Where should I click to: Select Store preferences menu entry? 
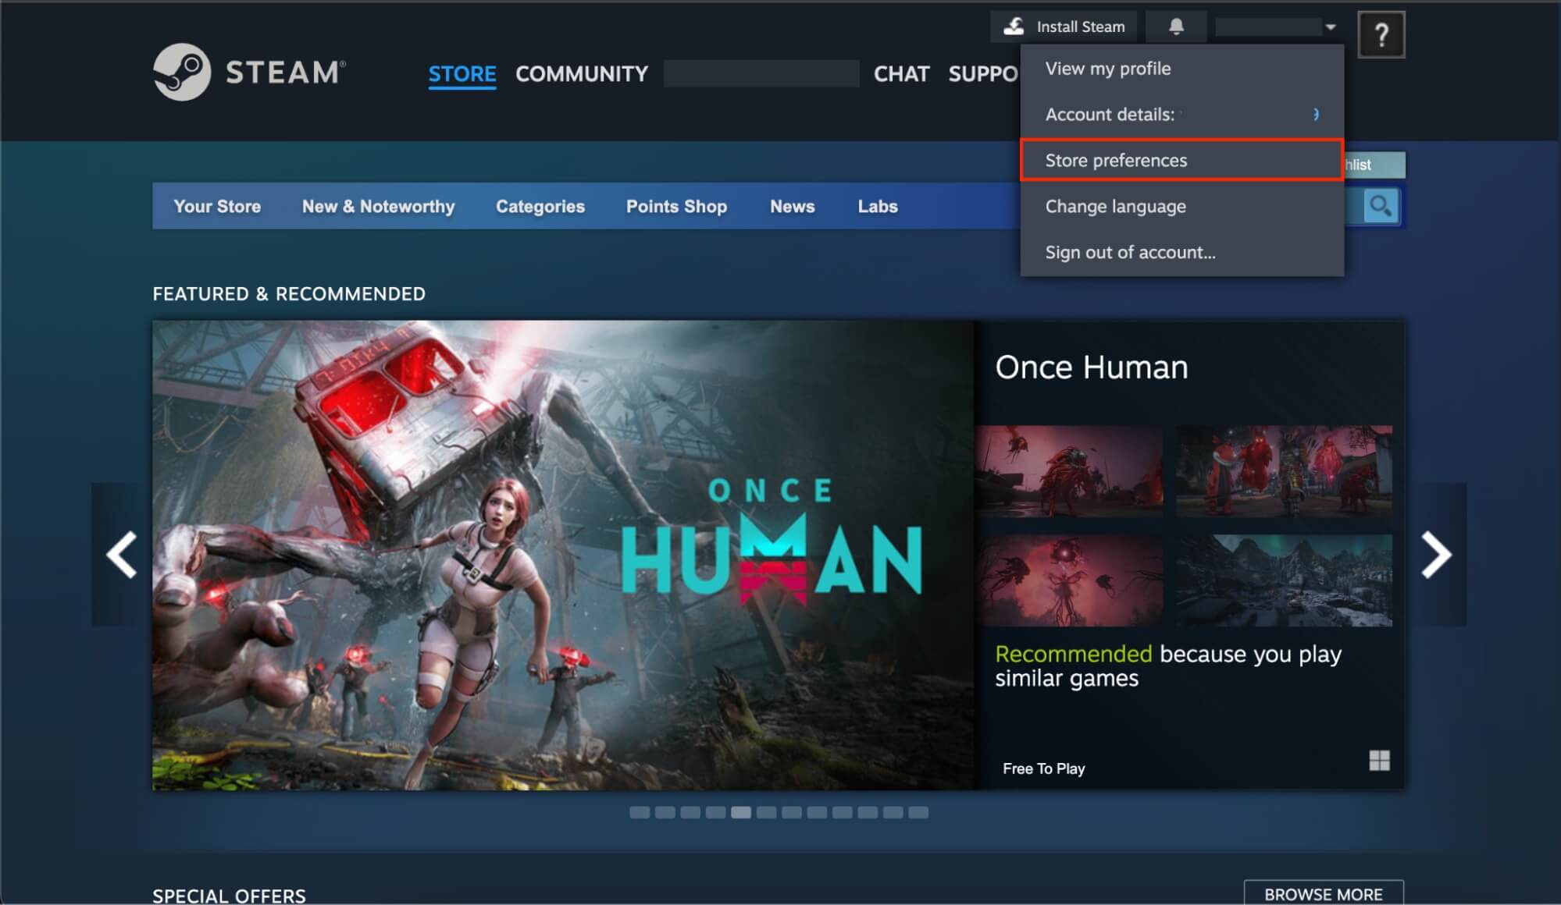point(1182,161)
